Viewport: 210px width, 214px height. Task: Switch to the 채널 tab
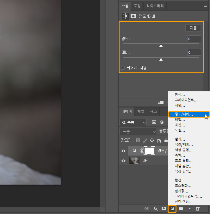pos(141,112)
